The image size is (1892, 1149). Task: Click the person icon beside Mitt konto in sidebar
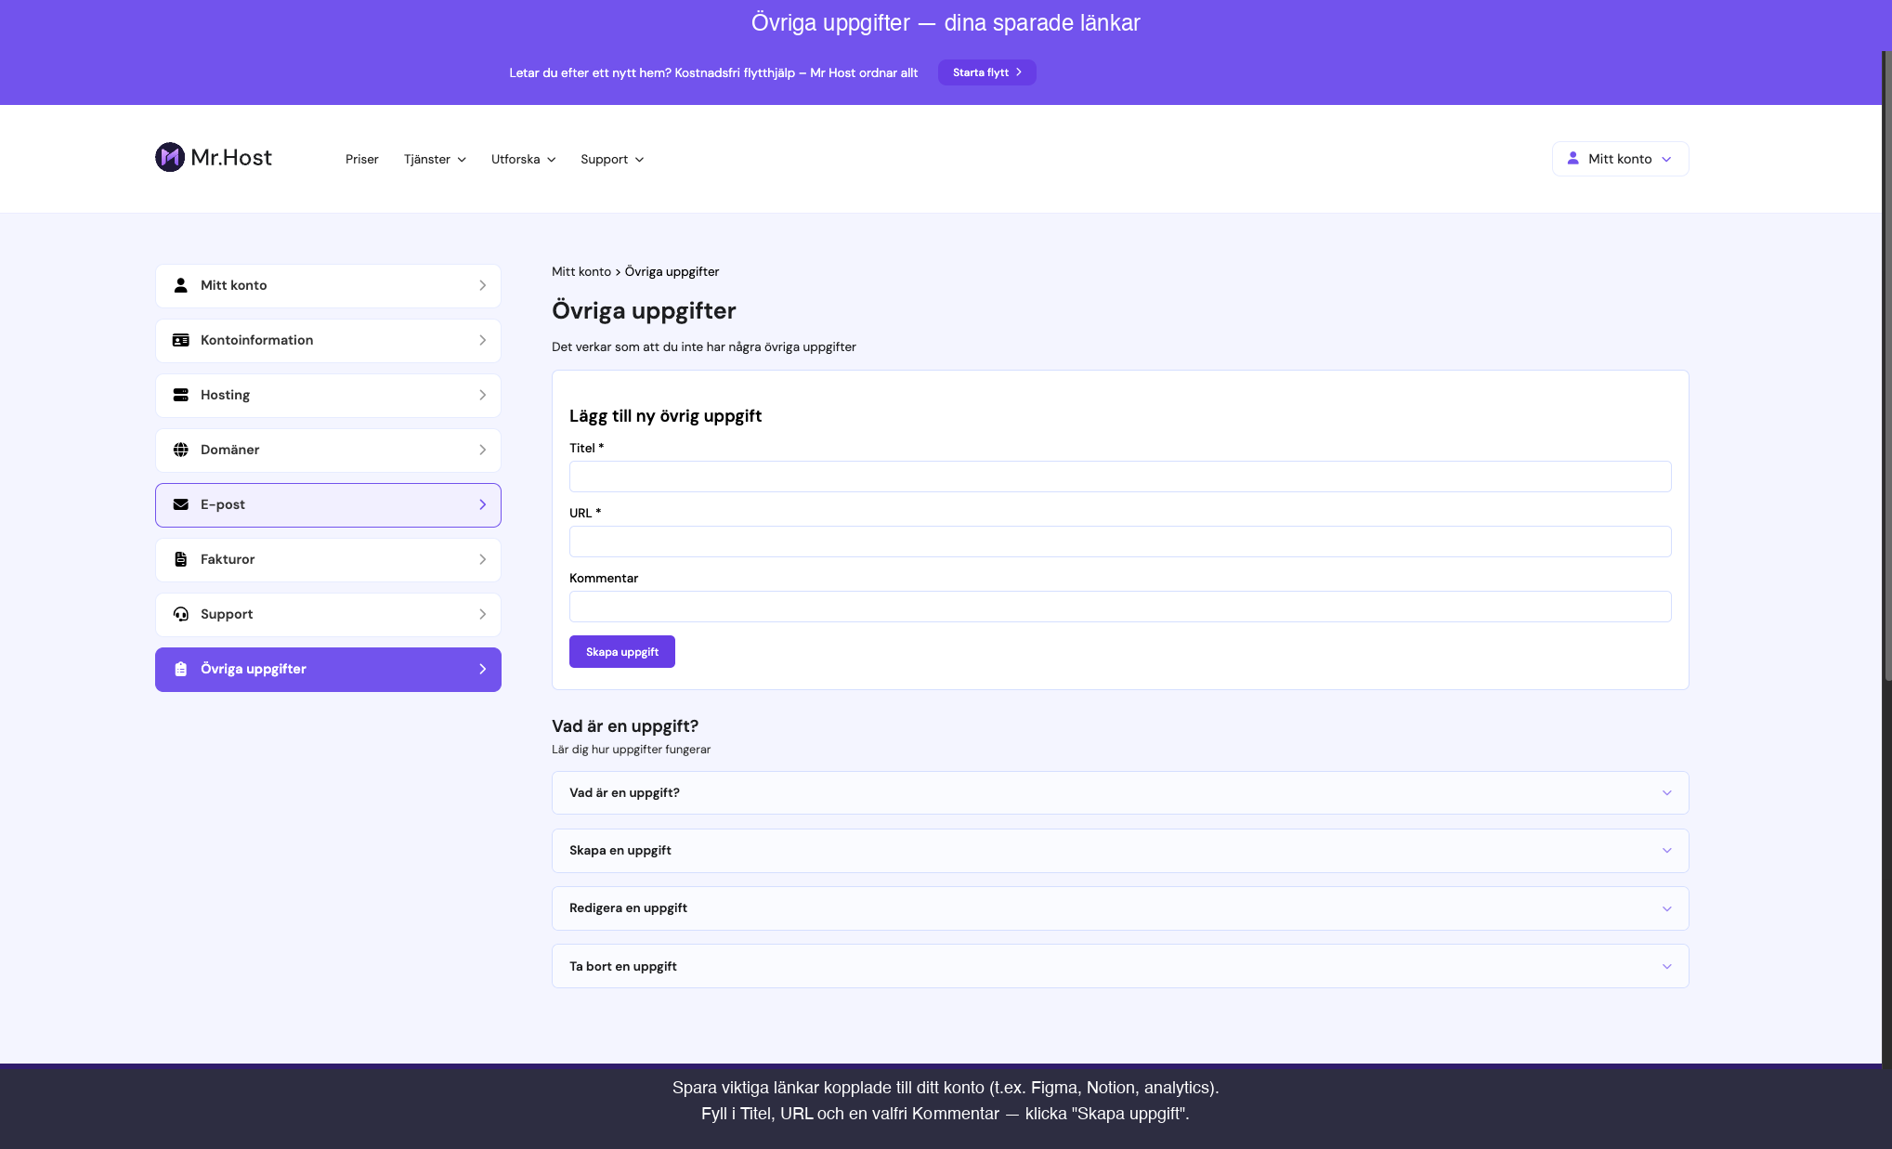click(181, 285)
